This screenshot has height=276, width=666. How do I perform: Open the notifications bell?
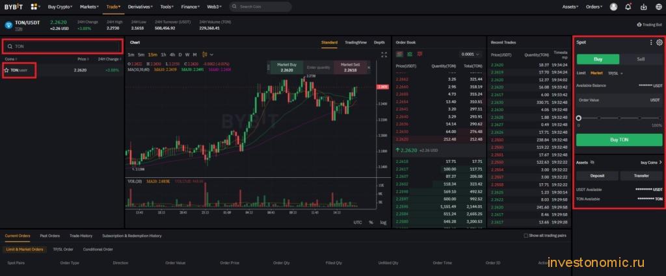click(x=628, y=6)
